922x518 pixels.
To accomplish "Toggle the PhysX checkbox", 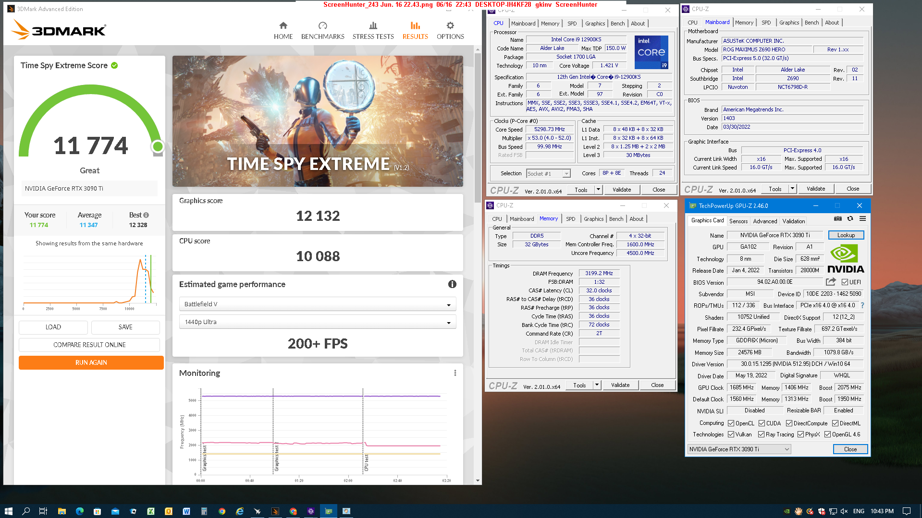I will pos(800,434).
